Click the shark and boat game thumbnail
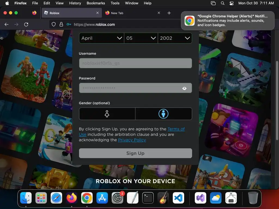The image size is (279, 209). coord(245,79)
